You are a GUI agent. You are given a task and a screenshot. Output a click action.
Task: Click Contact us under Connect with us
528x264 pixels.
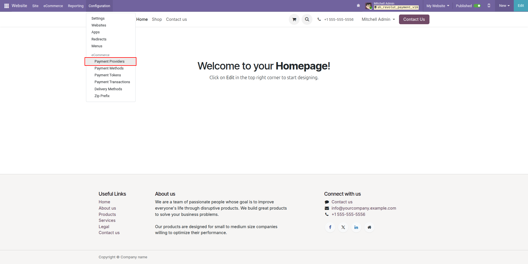(x=342, y=202)
